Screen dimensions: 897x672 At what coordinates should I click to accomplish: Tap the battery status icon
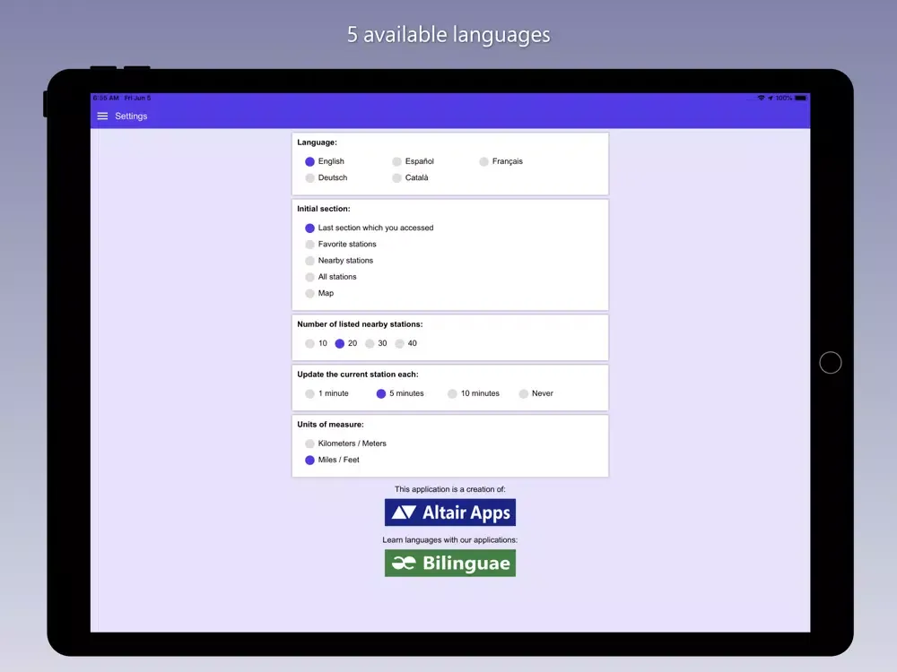(800, 99)
